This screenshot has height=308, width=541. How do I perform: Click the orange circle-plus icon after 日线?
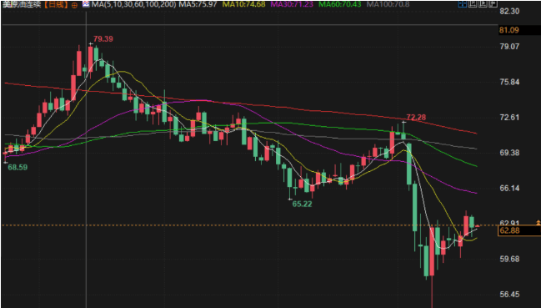tap(74, 5)
